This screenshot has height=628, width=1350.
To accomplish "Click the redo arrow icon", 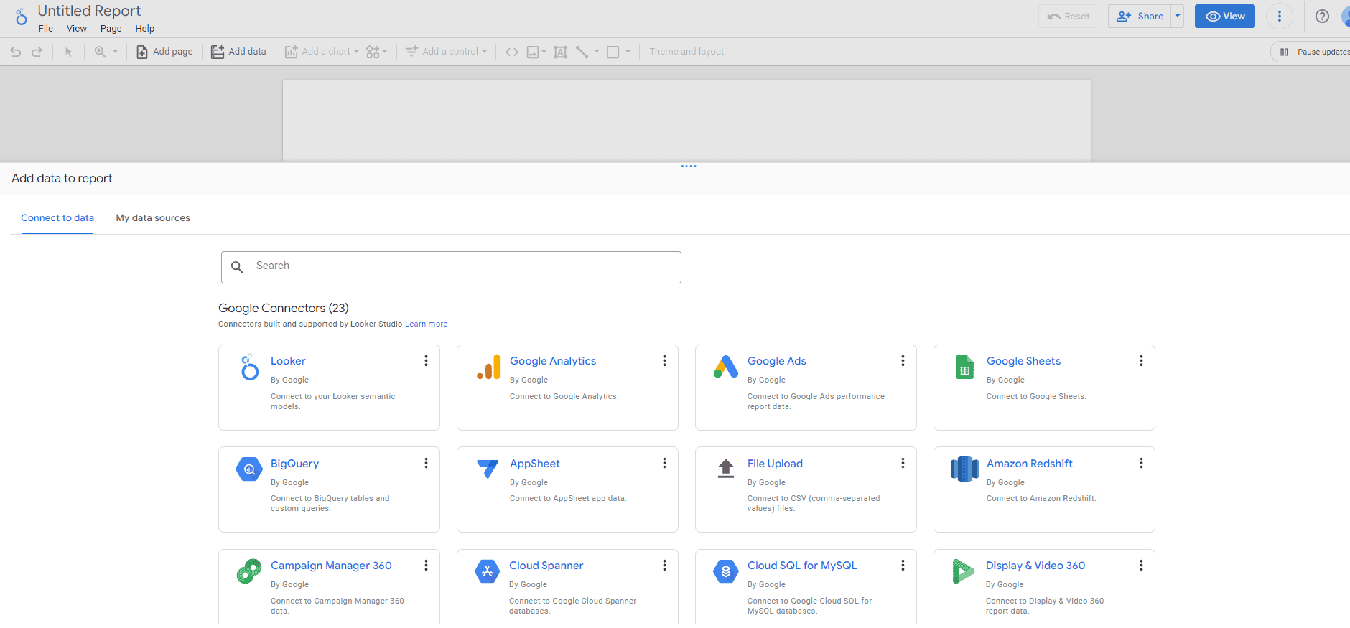I will pyautogui.click(x=37, y=52).
